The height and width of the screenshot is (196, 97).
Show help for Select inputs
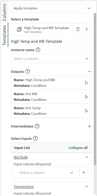(35, 138)
